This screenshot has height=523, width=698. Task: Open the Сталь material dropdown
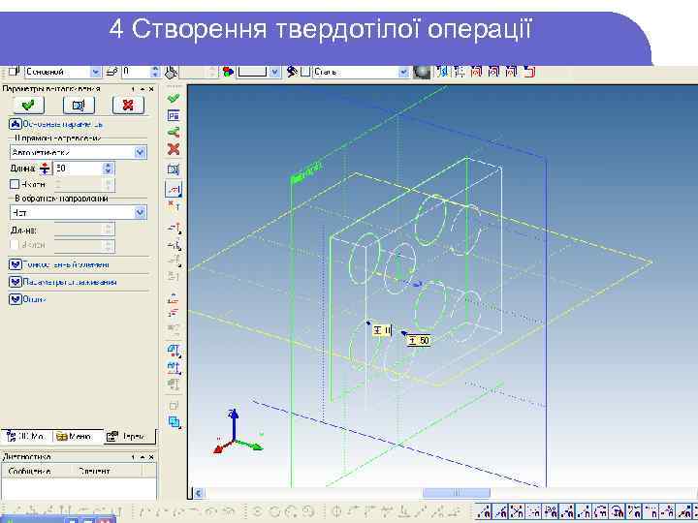coord(403,72)
